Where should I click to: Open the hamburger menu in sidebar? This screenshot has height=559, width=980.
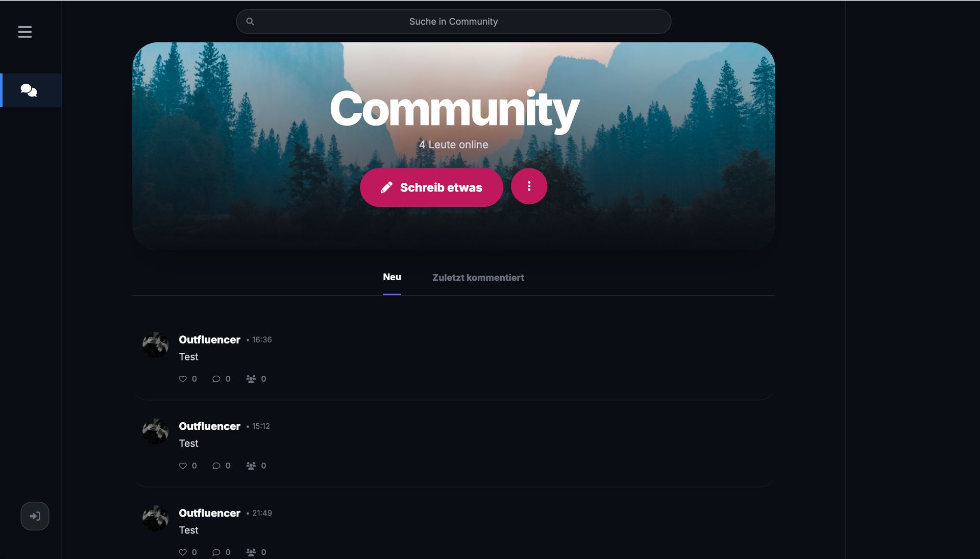pos(24,32)
